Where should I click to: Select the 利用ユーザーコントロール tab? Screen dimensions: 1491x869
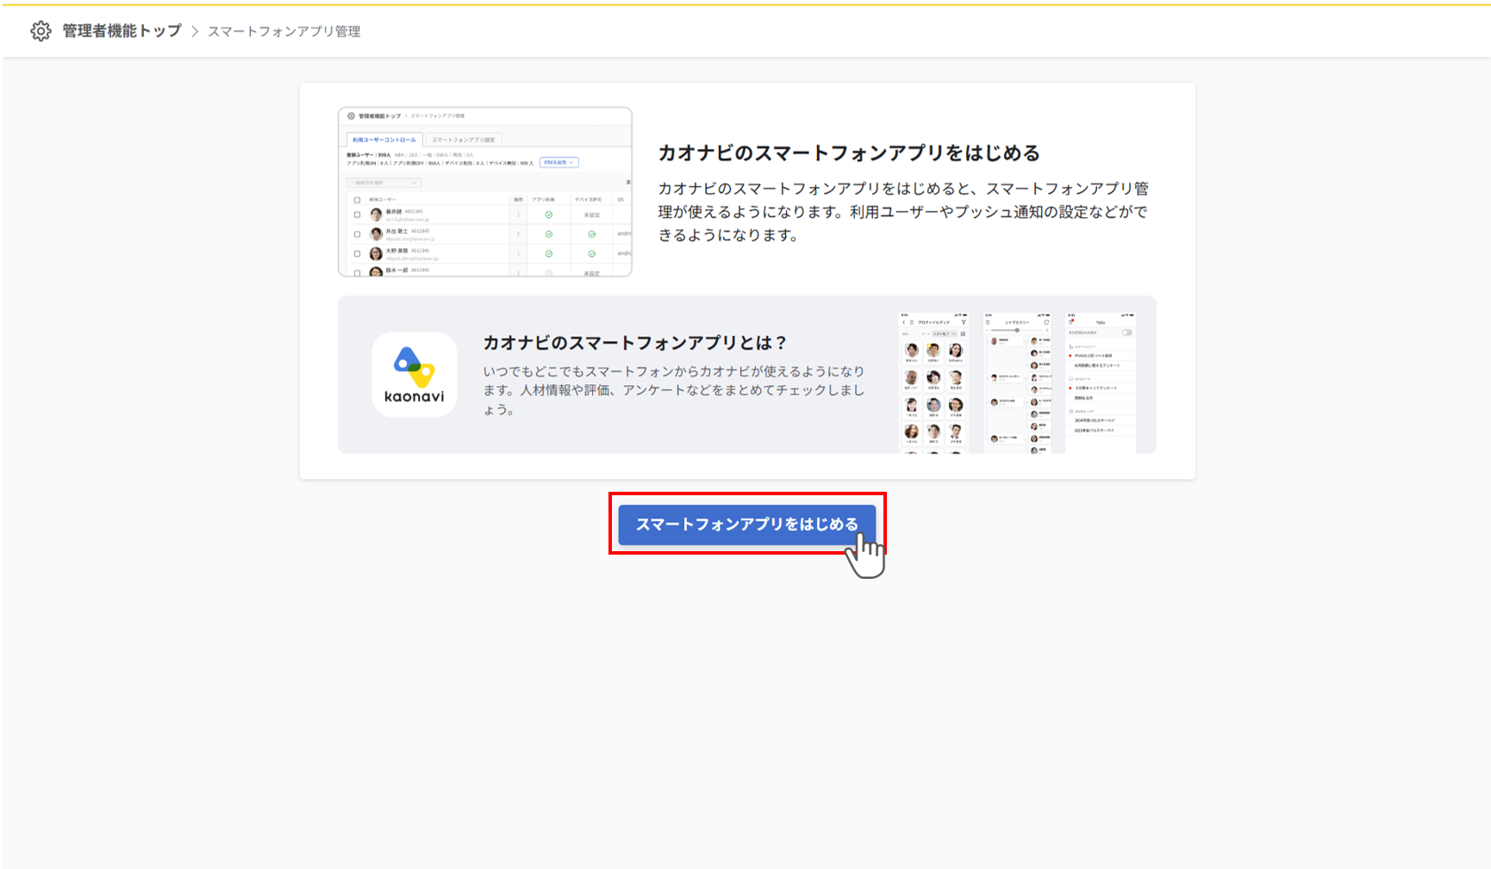coord(384,140)
